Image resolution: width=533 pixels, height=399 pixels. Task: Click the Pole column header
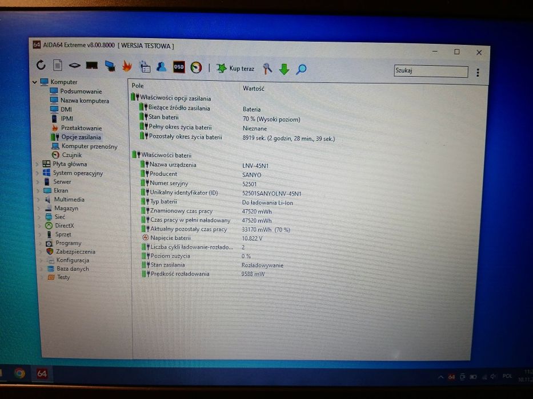(x=138, y=86)
